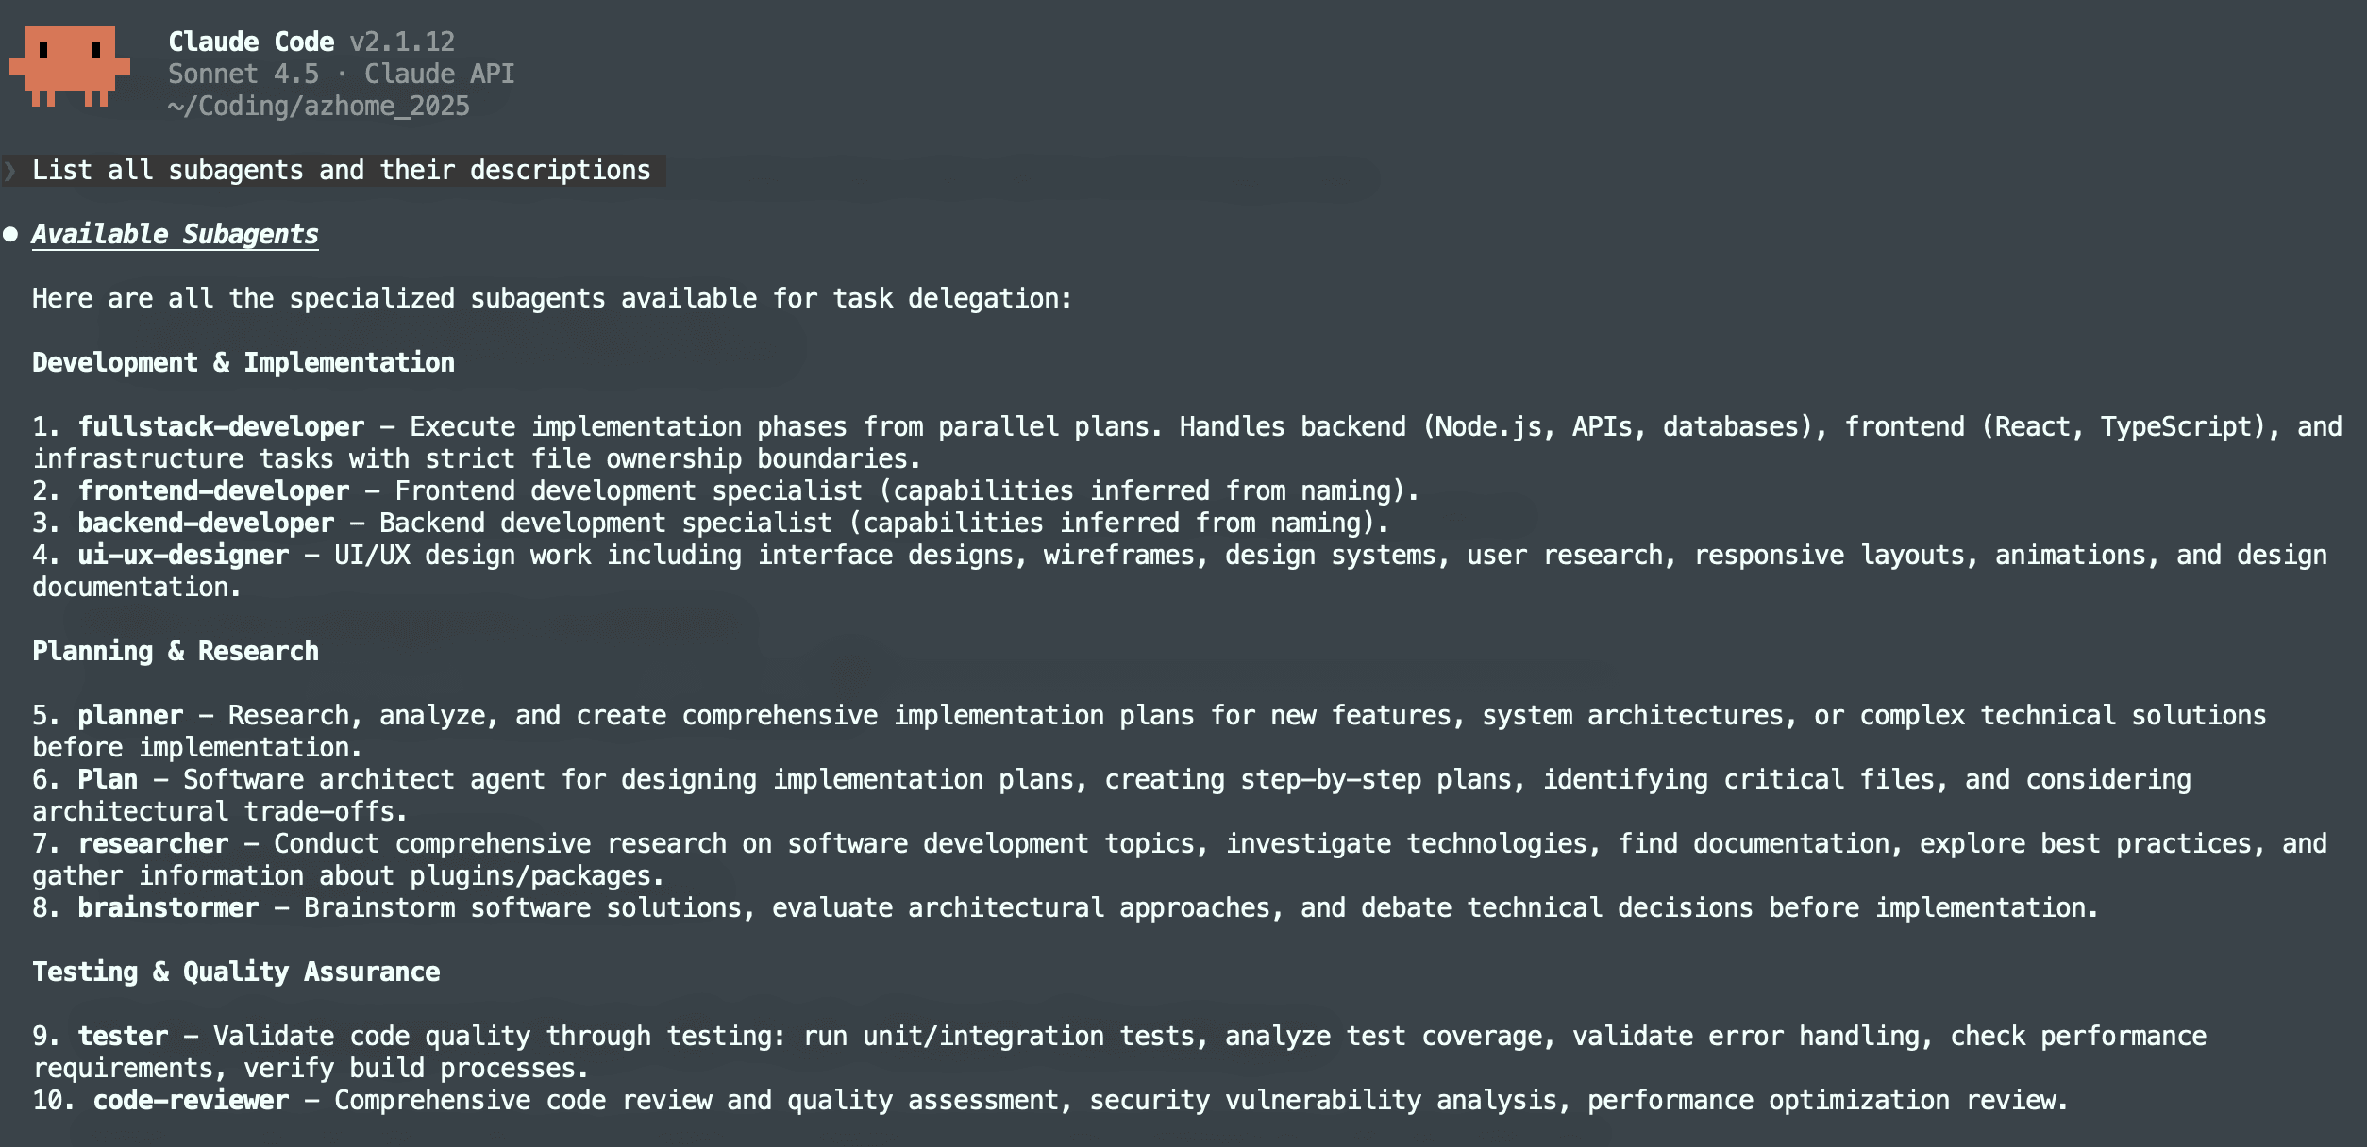Select the code-reviewer subagent name
The image size is (2367, 1147).
click(x=190, y=1100)
